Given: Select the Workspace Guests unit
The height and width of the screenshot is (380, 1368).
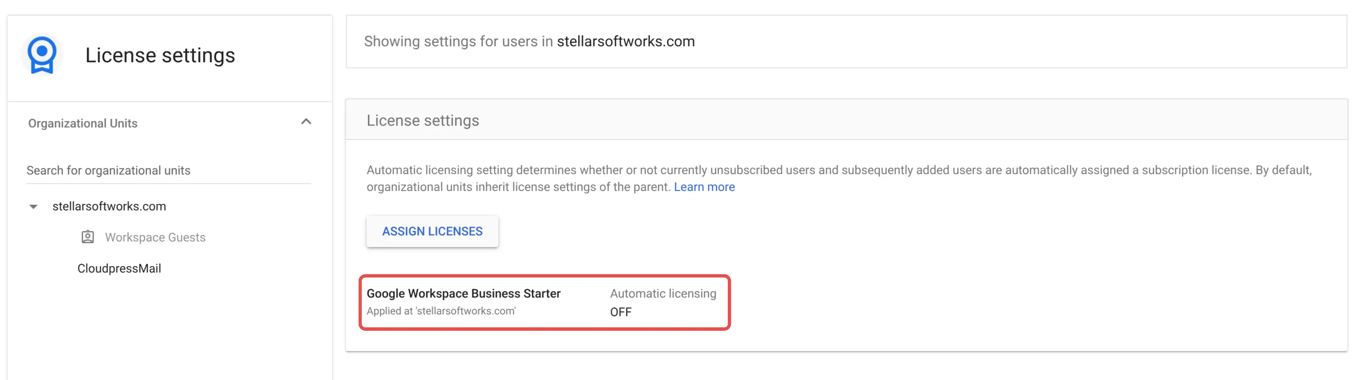Looking at the screenshot, I should pos(155,237).
